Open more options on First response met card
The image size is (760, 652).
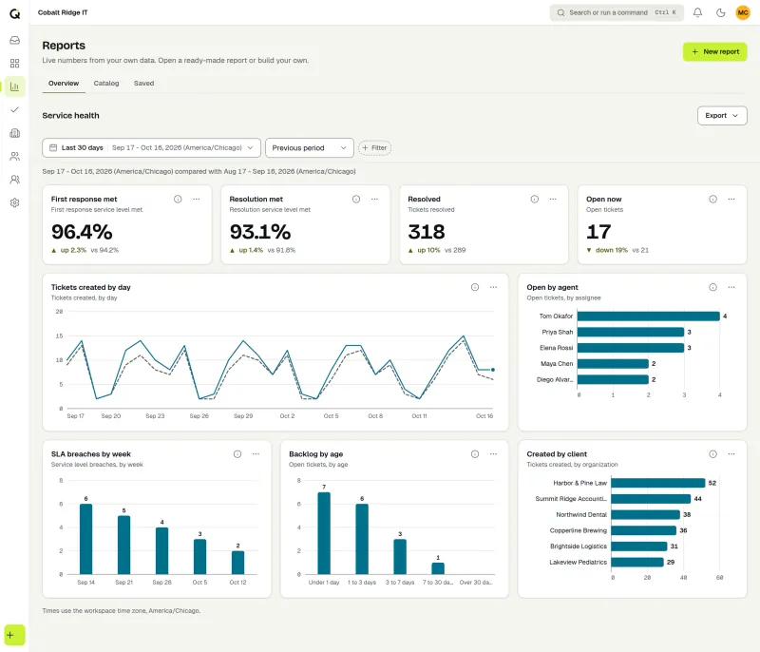(197, 200)
